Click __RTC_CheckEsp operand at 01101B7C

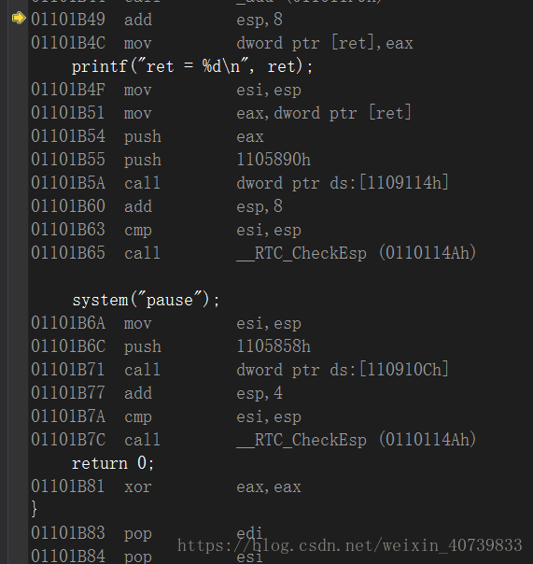click(356, 440)
